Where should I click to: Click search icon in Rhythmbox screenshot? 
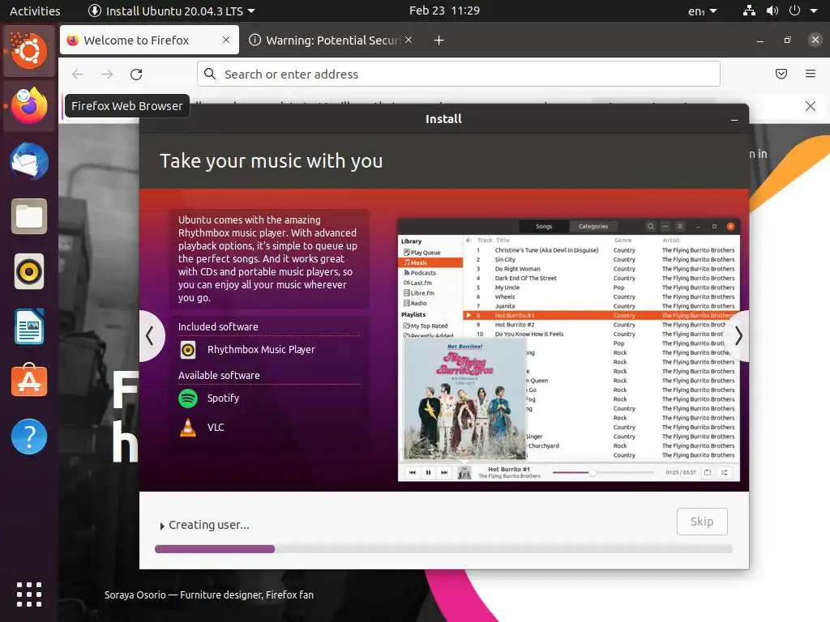(x=651, y=227)
